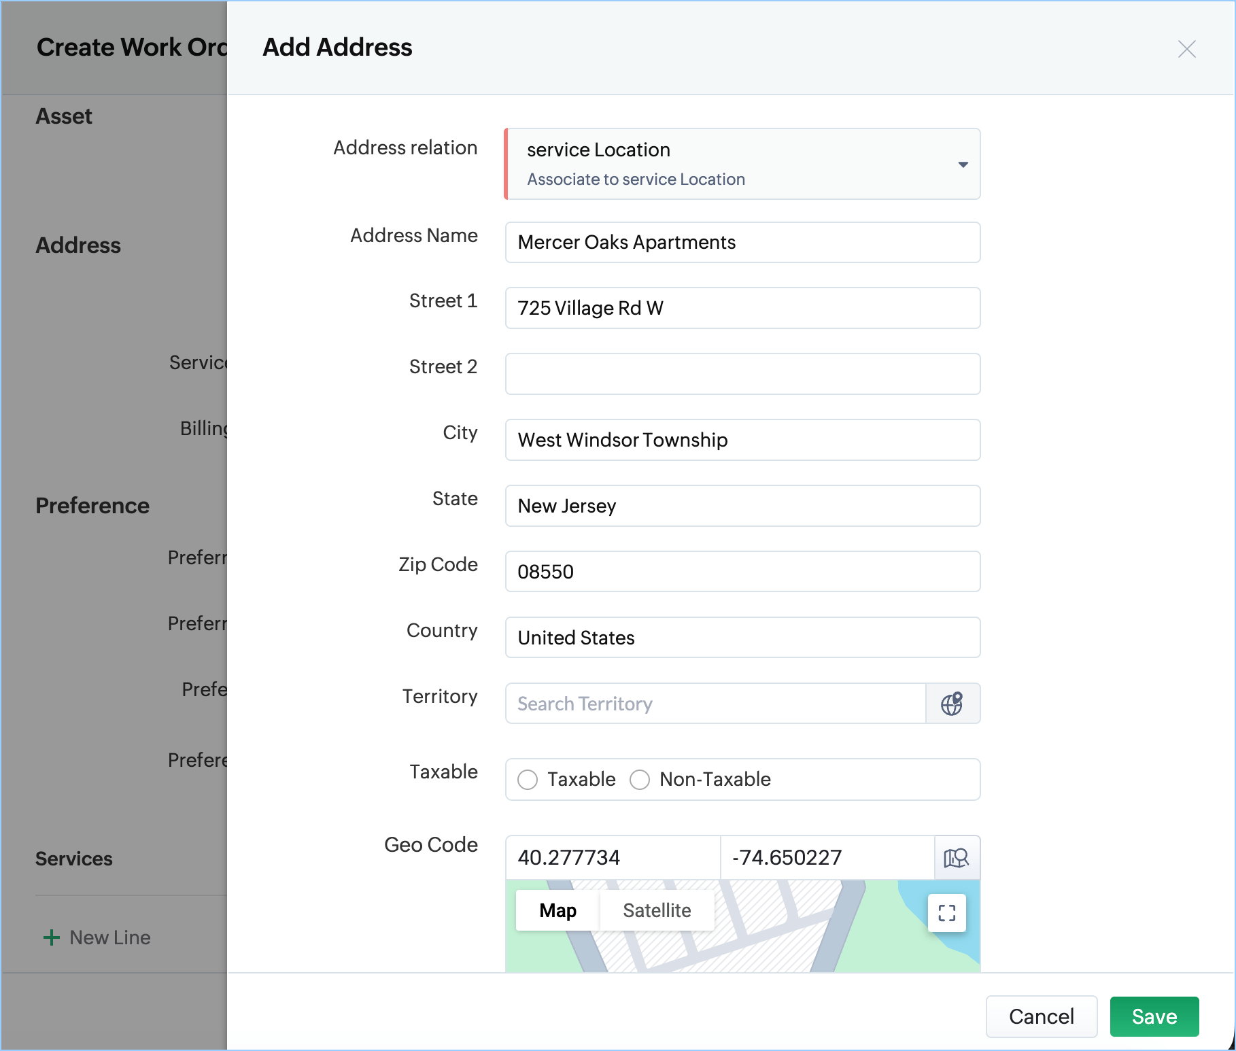Screen dimensions: 1236x1051
Task: Click the 'Asset' heading in Create Work Order
Action: (64, 116)
